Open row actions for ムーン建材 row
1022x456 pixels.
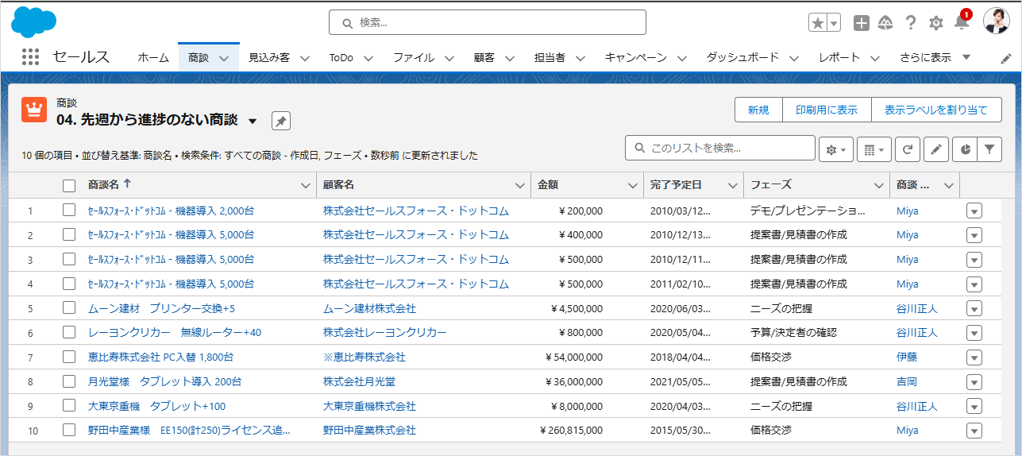pyautogui.click(x=974, y=308)
